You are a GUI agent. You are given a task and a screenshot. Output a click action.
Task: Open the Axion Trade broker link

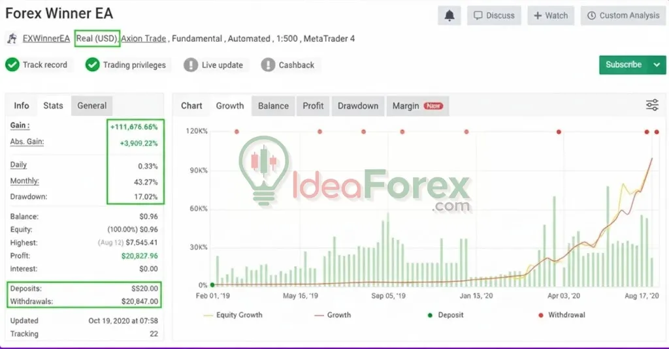point(143,38)
